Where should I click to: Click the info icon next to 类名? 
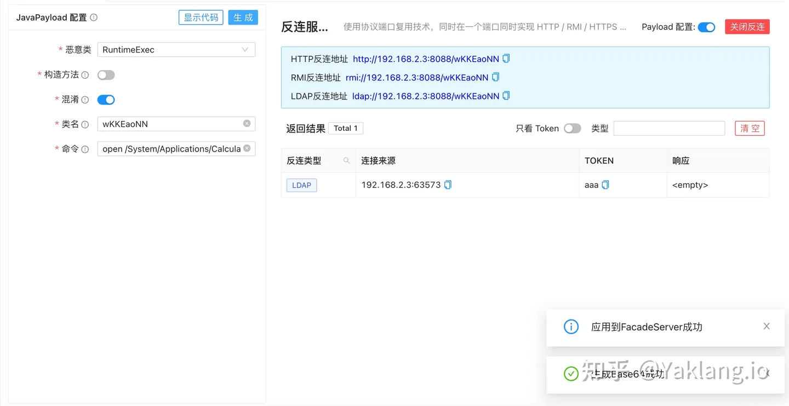[x=85, y=124]
